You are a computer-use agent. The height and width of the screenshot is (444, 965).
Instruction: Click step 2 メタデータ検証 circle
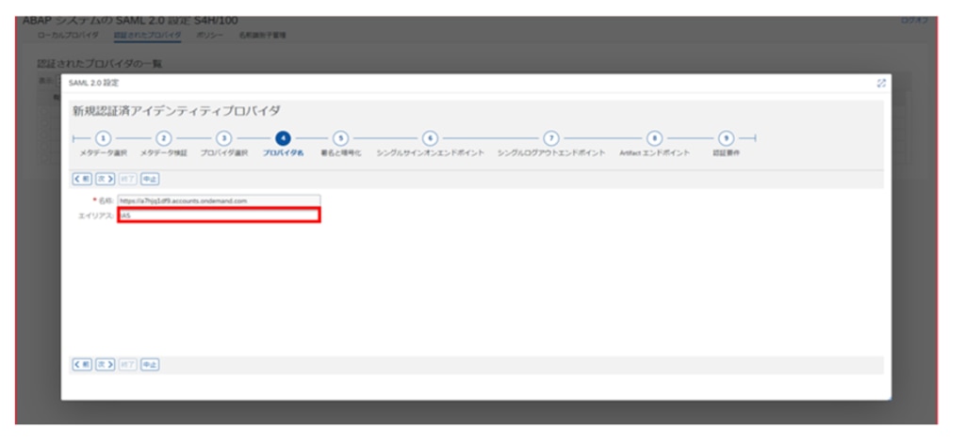coord(163,138)
